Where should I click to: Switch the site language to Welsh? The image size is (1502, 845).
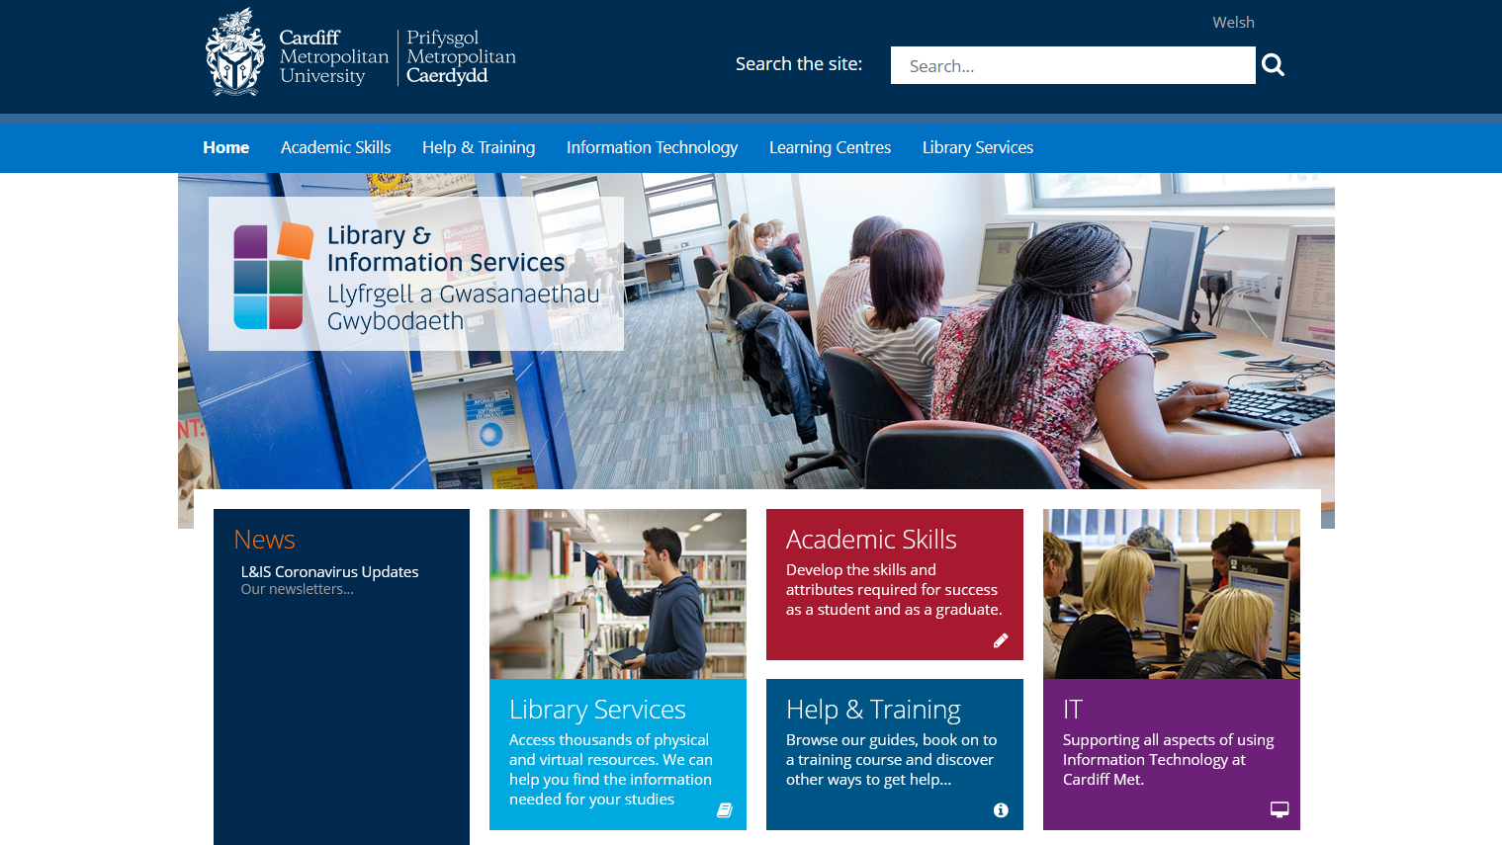point(1233,22)
